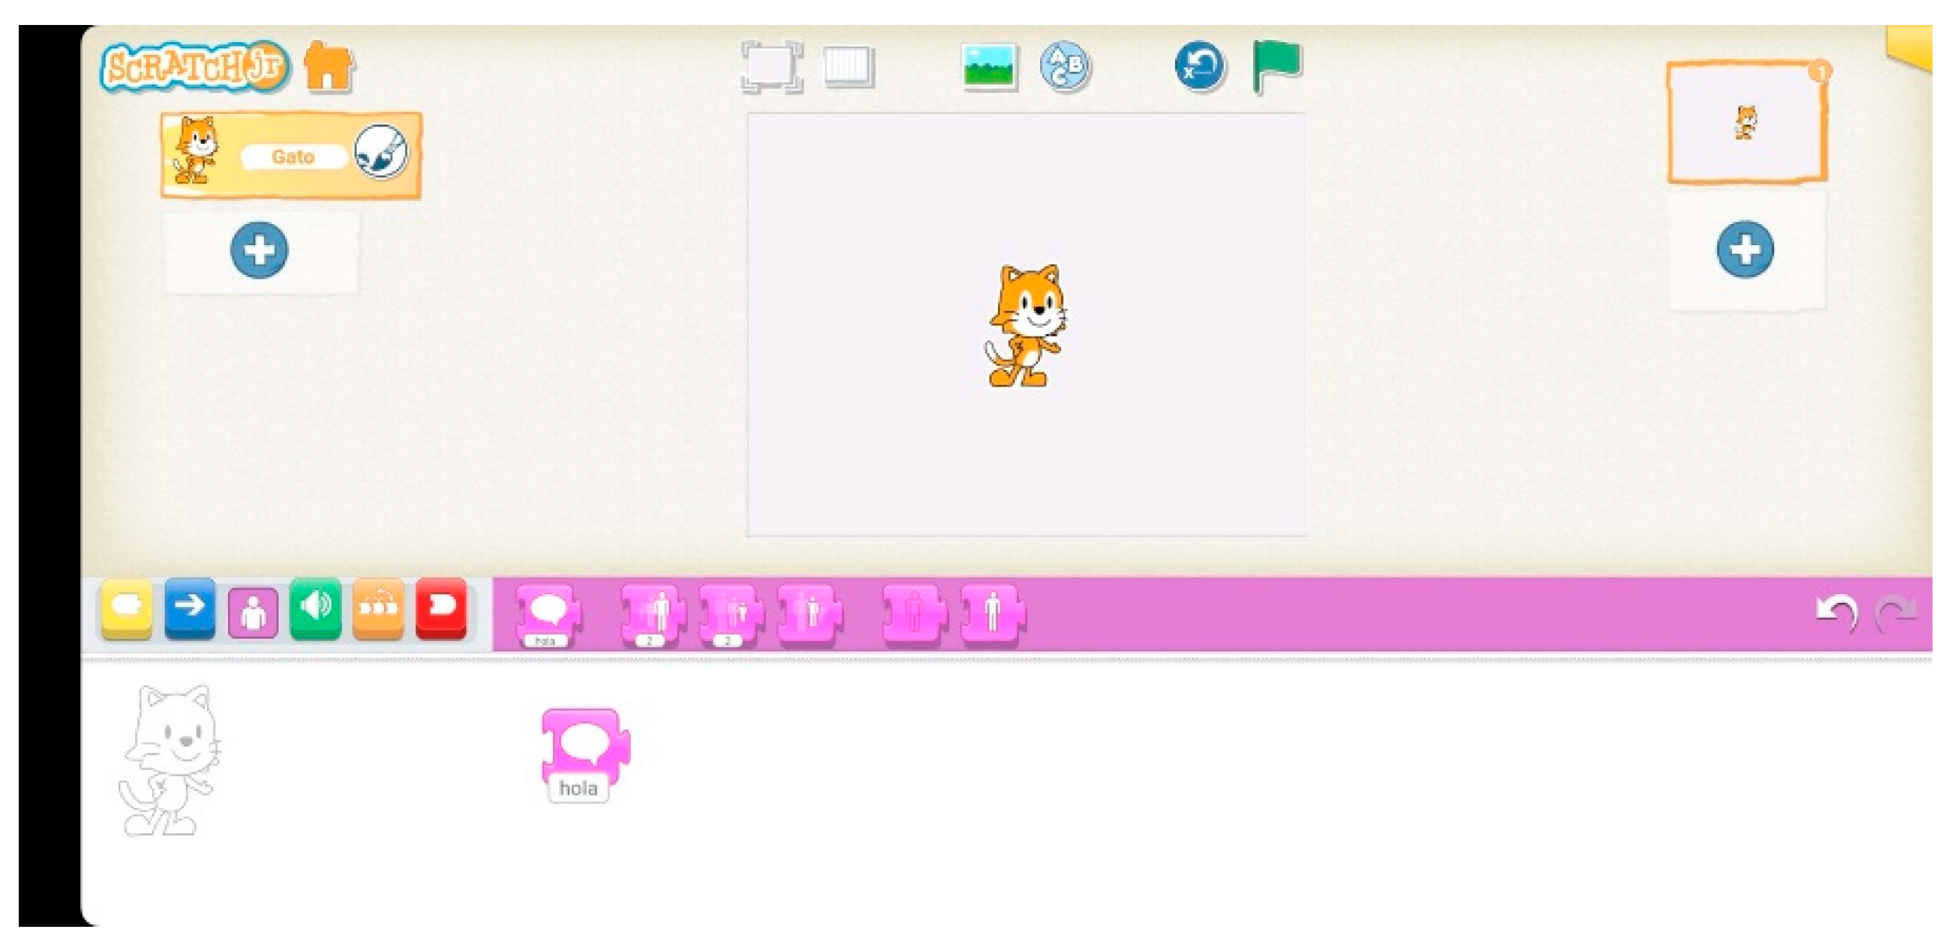The width and height of the screenshot is (1956, 951).
Task: Toggle full screen presentation mode
Action: point(771,67)
